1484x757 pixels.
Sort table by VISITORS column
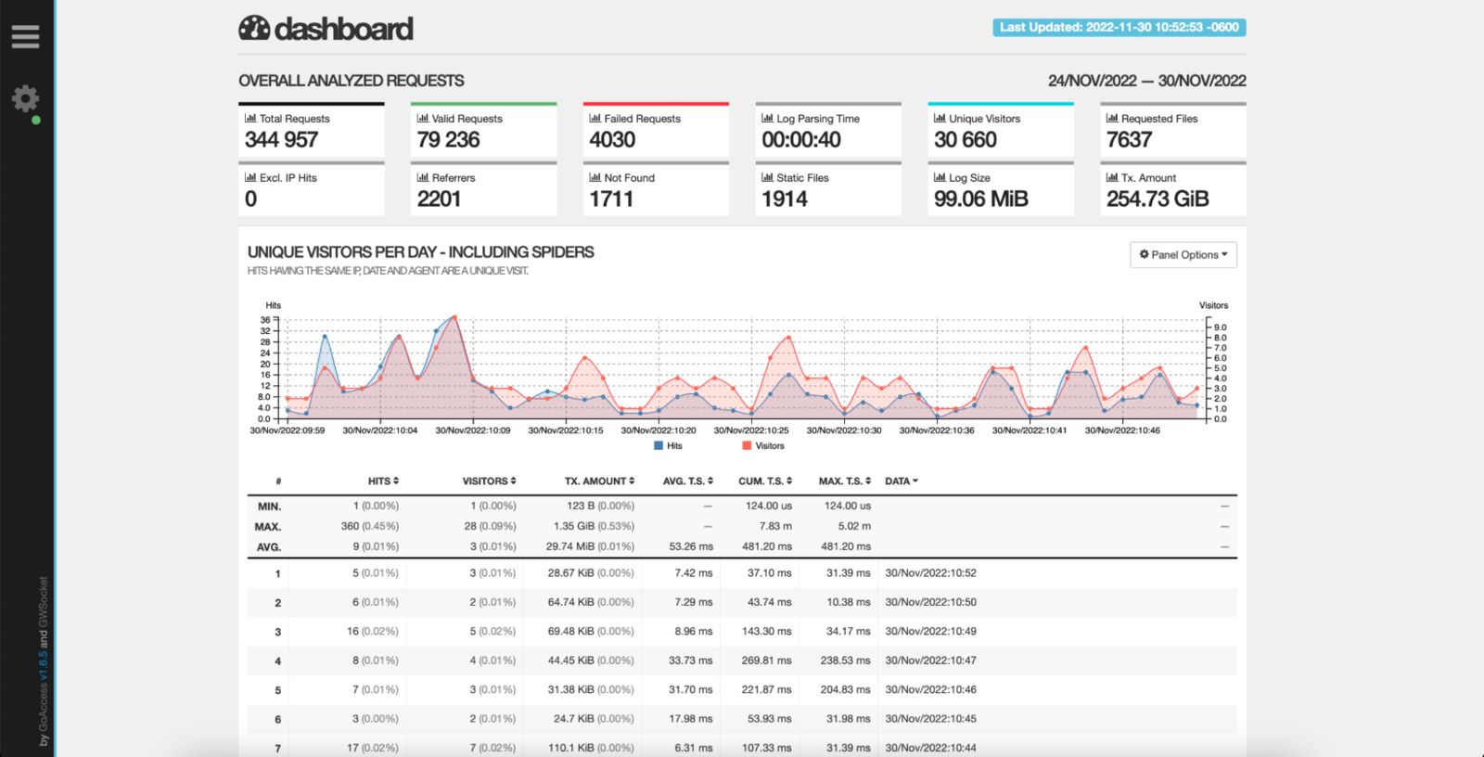pyautogui.click(x=489, y=481)
